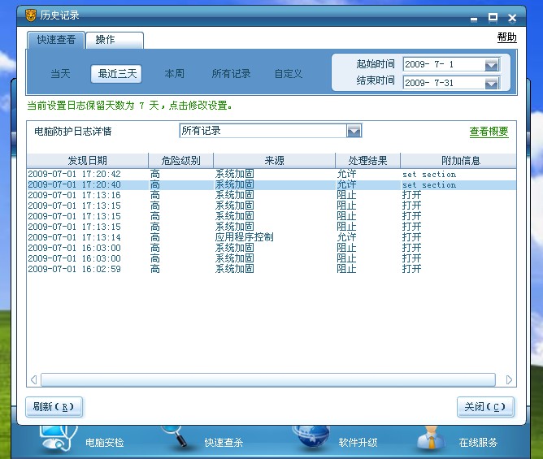Click the tiger shield app icon in title bar

pyautogui.click(x=30, y=15)
